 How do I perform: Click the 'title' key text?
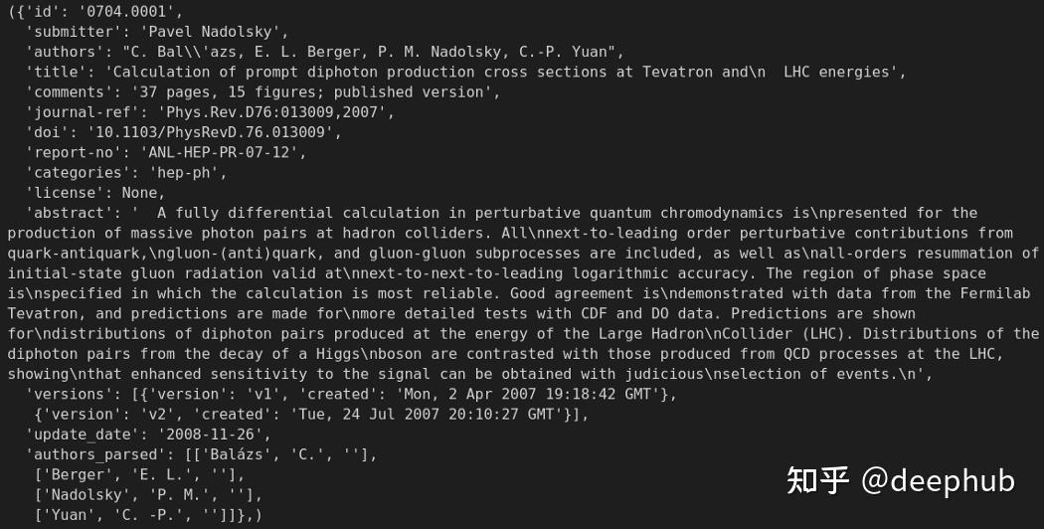point(59,73)
